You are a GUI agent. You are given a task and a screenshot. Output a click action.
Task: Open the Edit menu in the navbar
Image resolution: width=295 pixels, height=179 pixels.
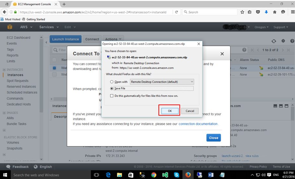point(70,27)
